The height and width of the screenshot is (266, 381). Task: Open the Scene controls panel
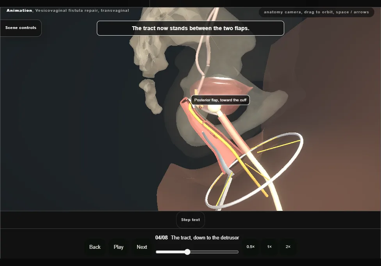(21, 28)
